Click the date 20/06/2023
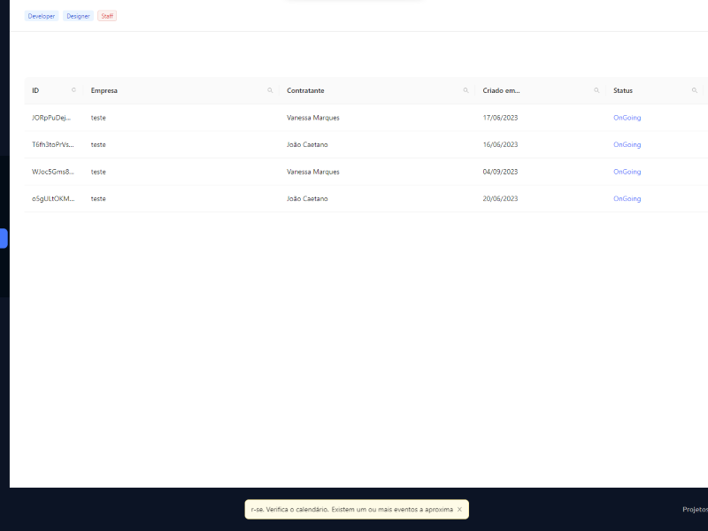 pos(500,198)
